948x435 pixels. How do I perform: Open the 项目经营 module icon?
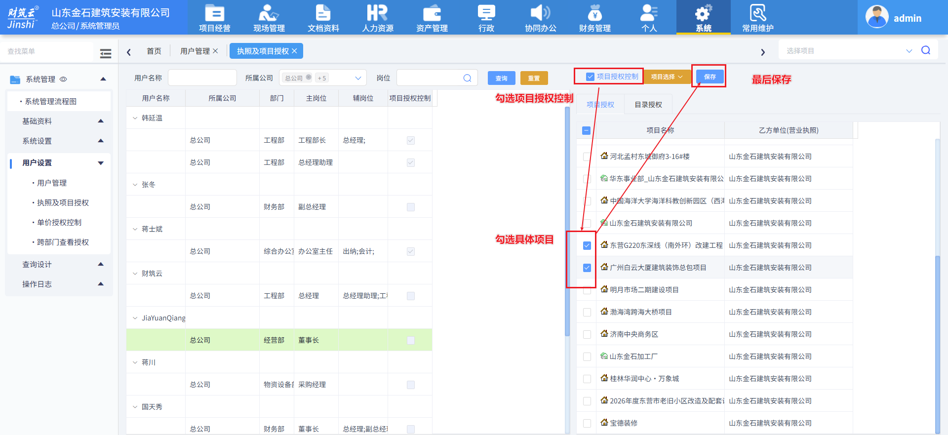[214, 13]
